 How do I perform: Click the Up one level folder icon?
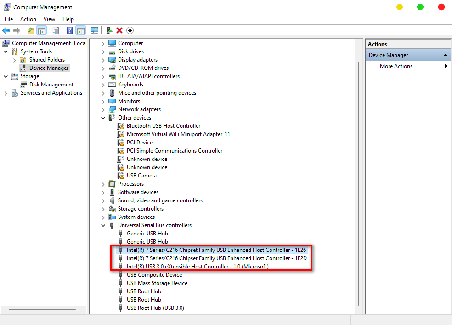click(30, 30)
